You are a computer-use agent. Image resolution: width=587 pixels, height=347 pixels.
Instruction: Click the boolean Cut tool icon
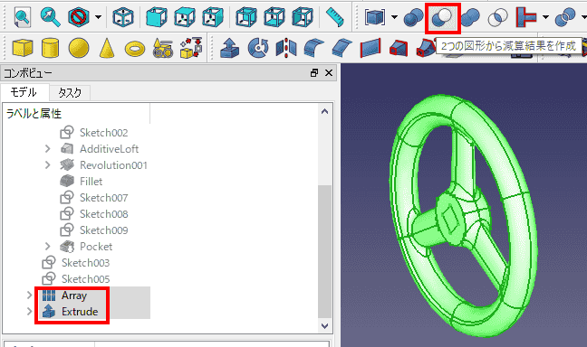pyautogui.click(x=442, y=17)
